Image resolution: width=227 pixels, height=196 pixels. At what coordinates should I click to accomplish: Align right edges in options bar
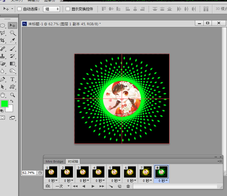[143, 9]
